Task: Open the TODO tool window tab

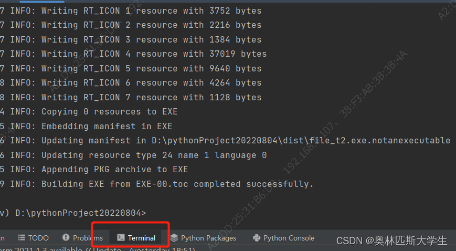Action: coord(33,238)
